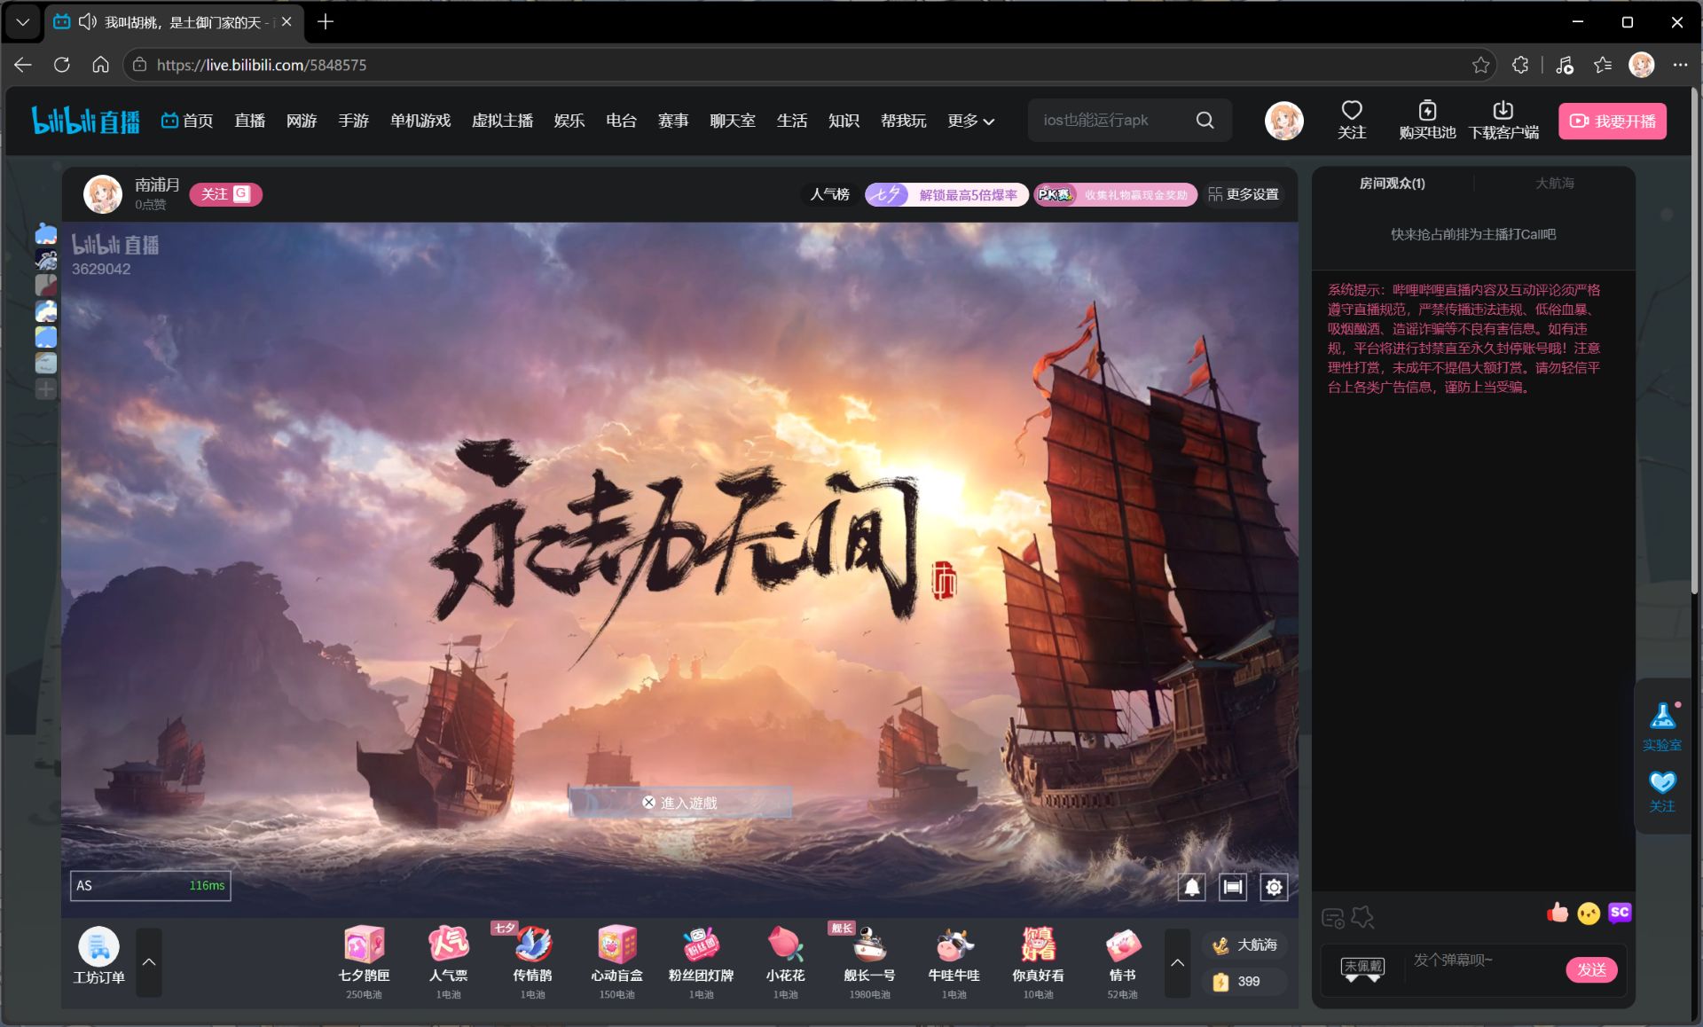The height and width of the screenshot is (1027, 1703).
Task: Expand the 更多 navigation dropdown
Action: (x=970, y=121)
